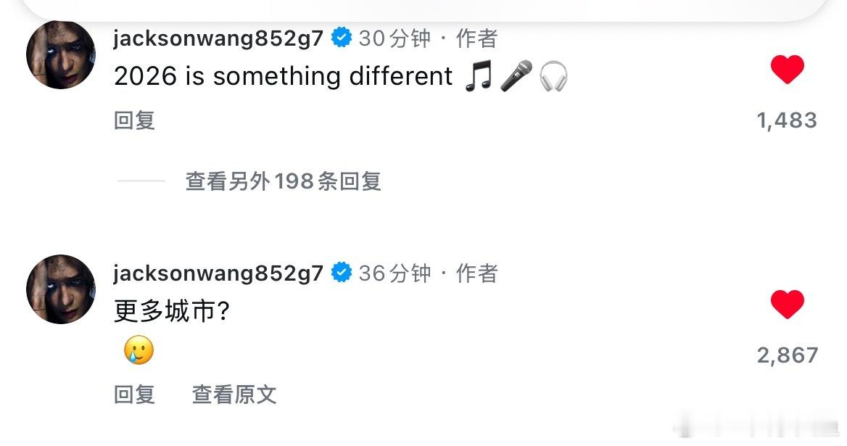Open jacksonwang852g7's profile avatar in the top comment
This screenshot has height=446, width=847.
coord(61,54)
